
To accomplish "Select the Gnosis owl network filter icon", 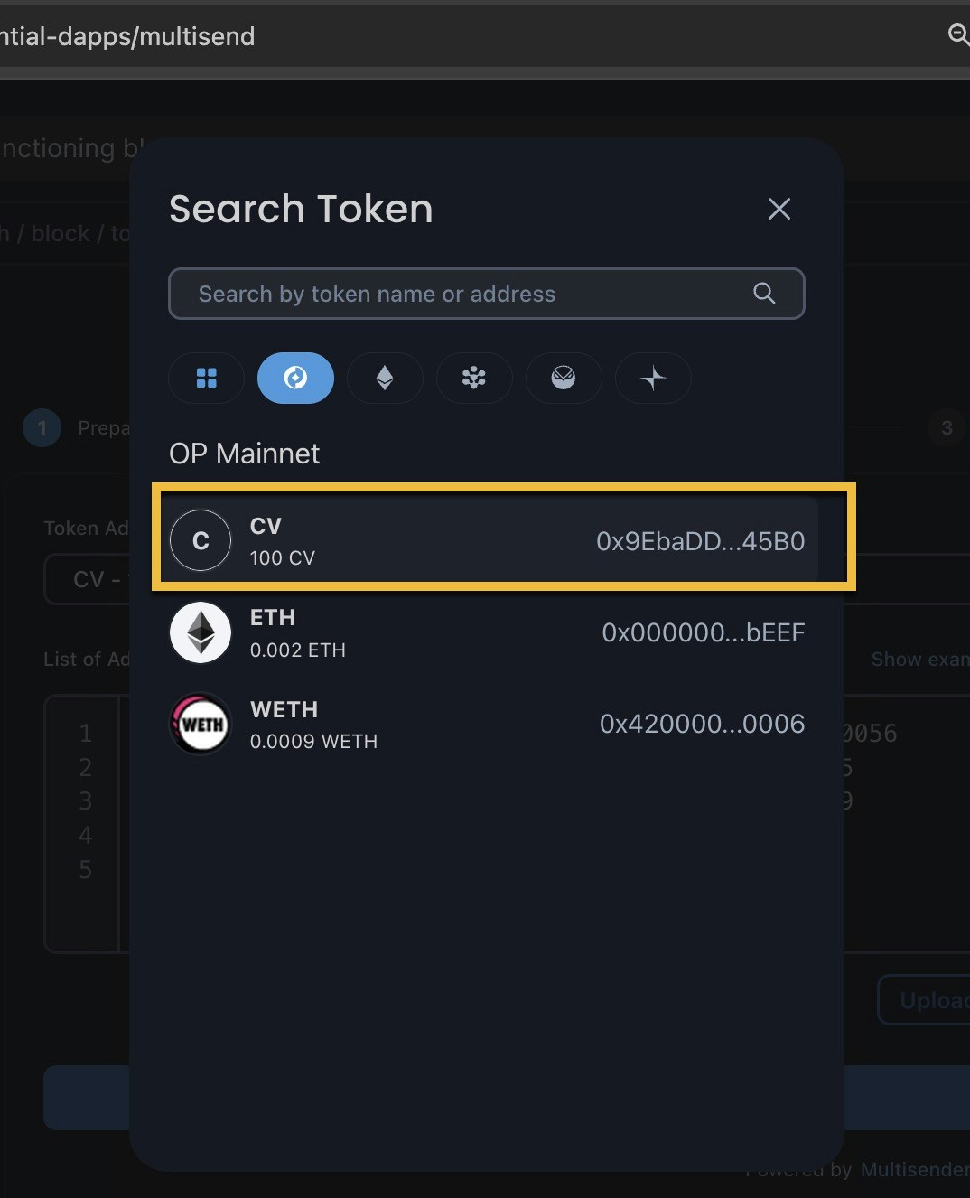I will pos(564,379).
